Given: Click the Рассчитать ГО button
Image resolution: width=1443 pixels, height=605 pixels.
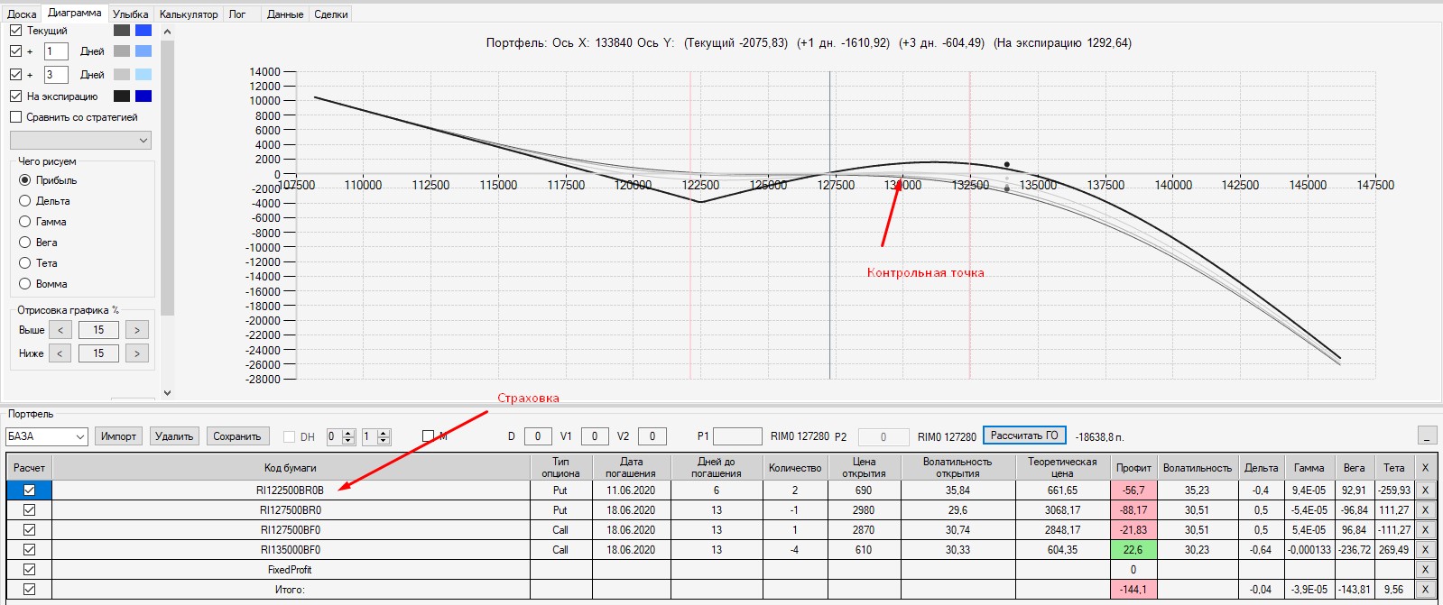Looking at the screenshot, I should (1024, 435).
